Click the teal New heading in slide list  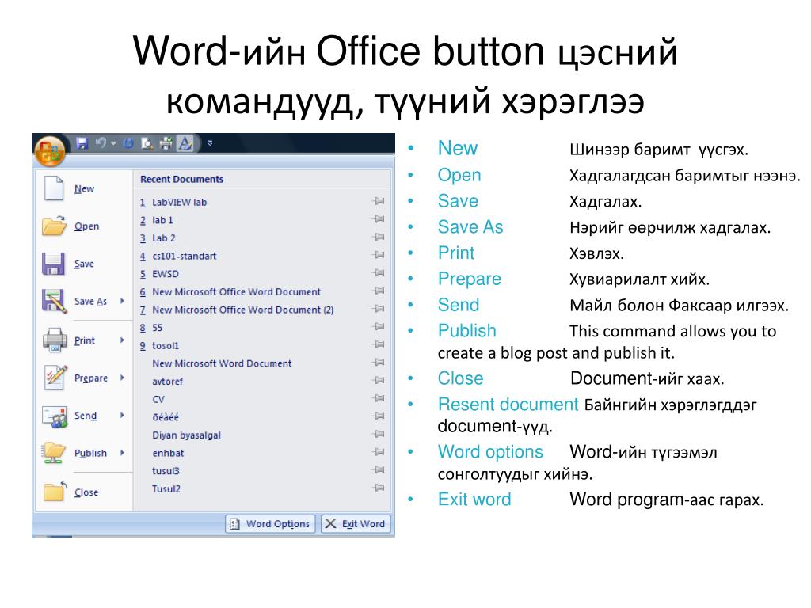point(458,148)
